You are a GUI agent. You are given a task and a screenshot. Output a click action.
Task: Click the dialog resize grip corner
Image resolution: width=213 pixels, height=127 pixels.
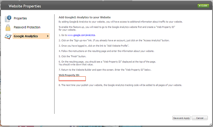coord(210,124)
